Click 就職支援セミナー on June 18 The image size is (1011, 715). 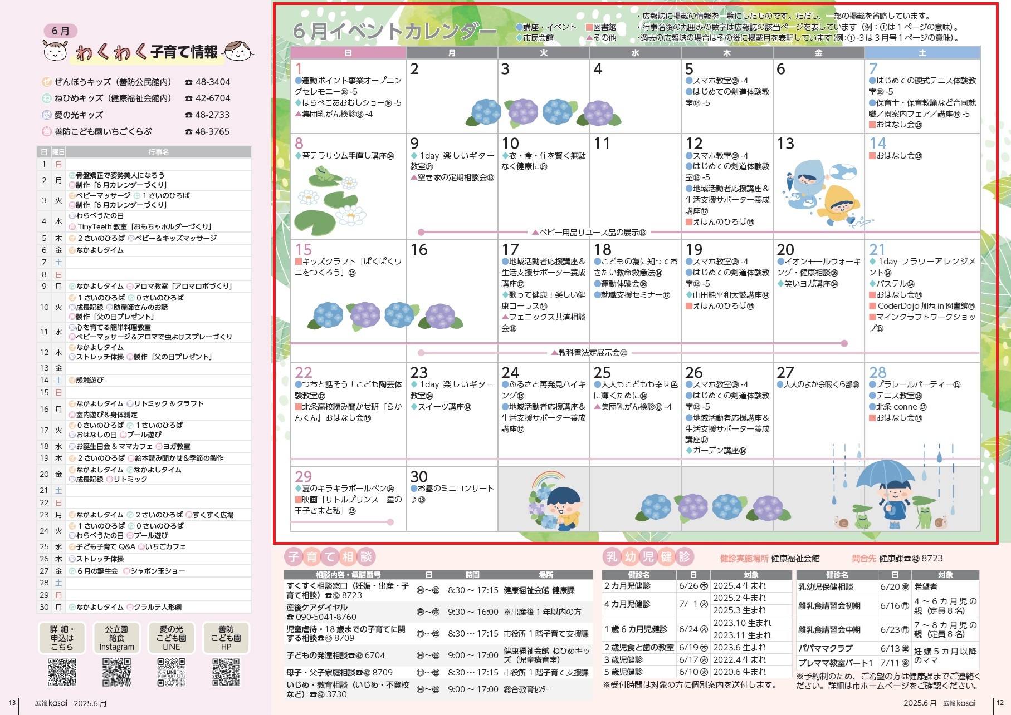(632, 295)
